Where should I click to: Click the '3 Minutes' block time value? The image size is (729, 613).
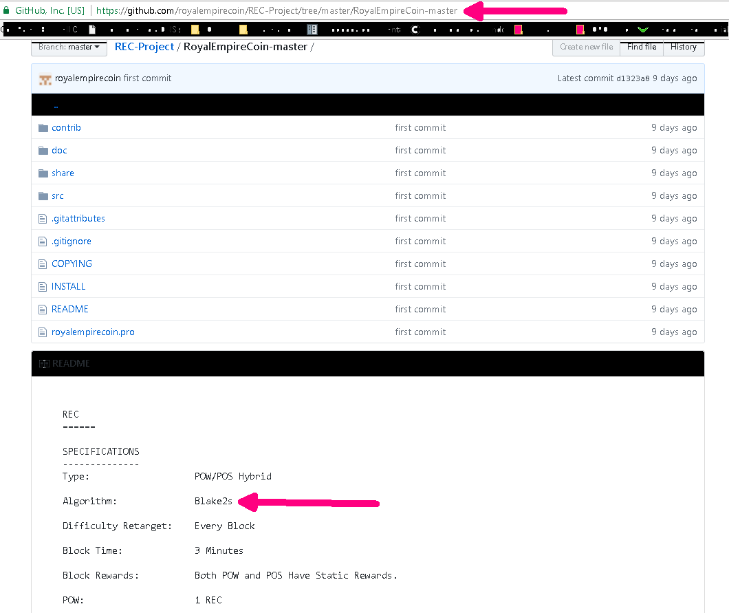(x=219, y=550)
